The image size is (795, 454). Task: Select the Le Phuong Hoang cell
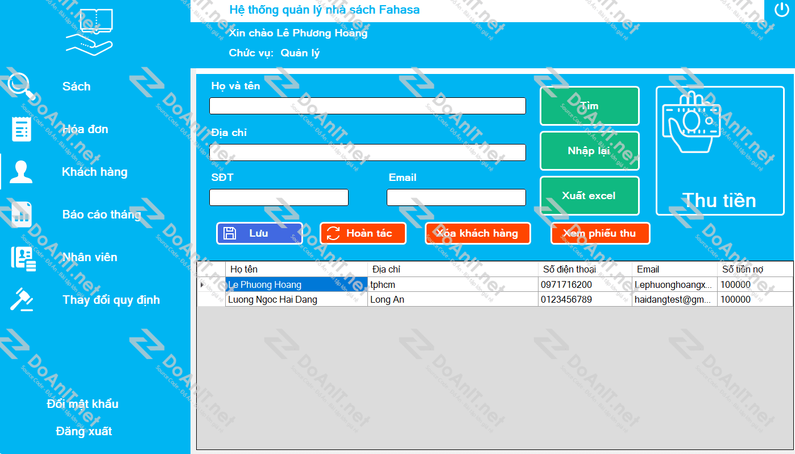tap(297, 284)
